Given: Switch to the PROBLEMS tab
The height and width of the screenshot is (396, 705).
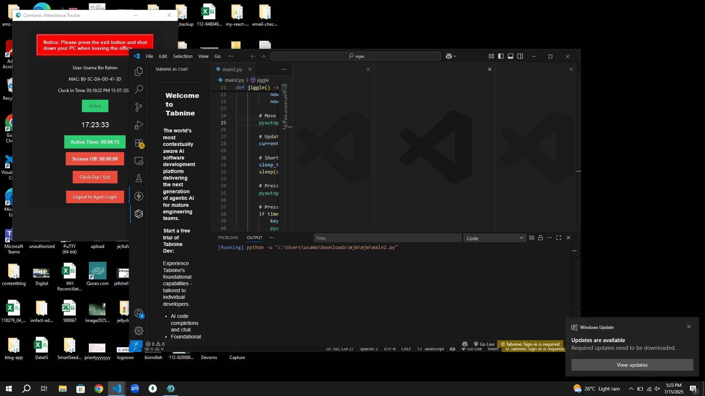Looking at the screenshot, I should point(228,238).
